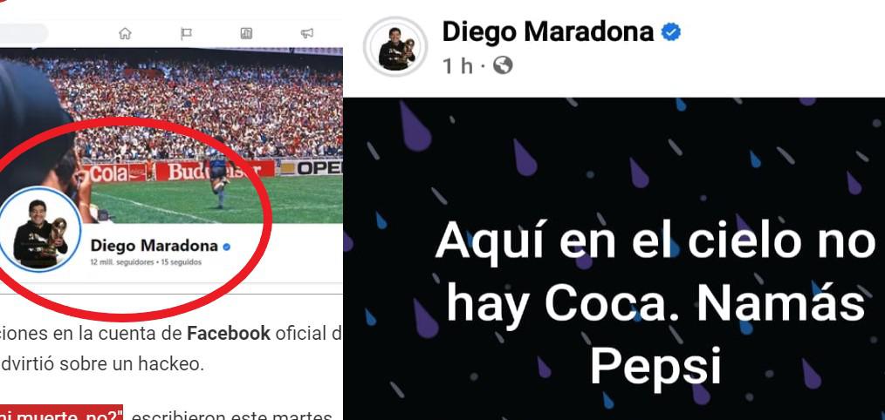
Task: Select the flag Pages icon
Action: click(x=186, y=34)
